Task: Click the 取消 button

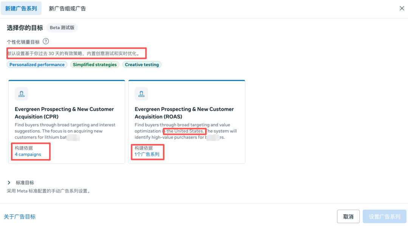Action: [348, 217]
